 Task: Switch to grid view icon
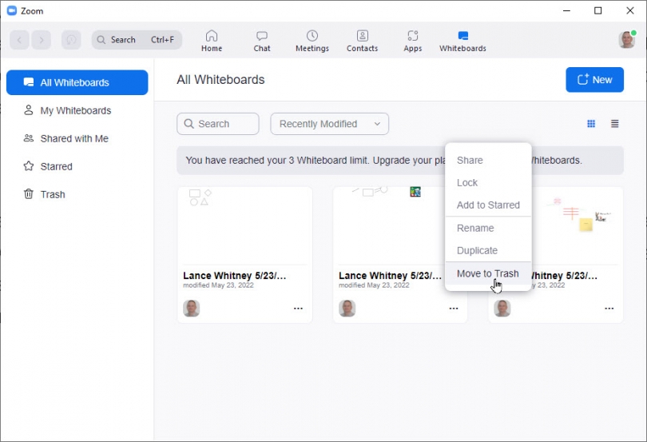pos(591,124)
